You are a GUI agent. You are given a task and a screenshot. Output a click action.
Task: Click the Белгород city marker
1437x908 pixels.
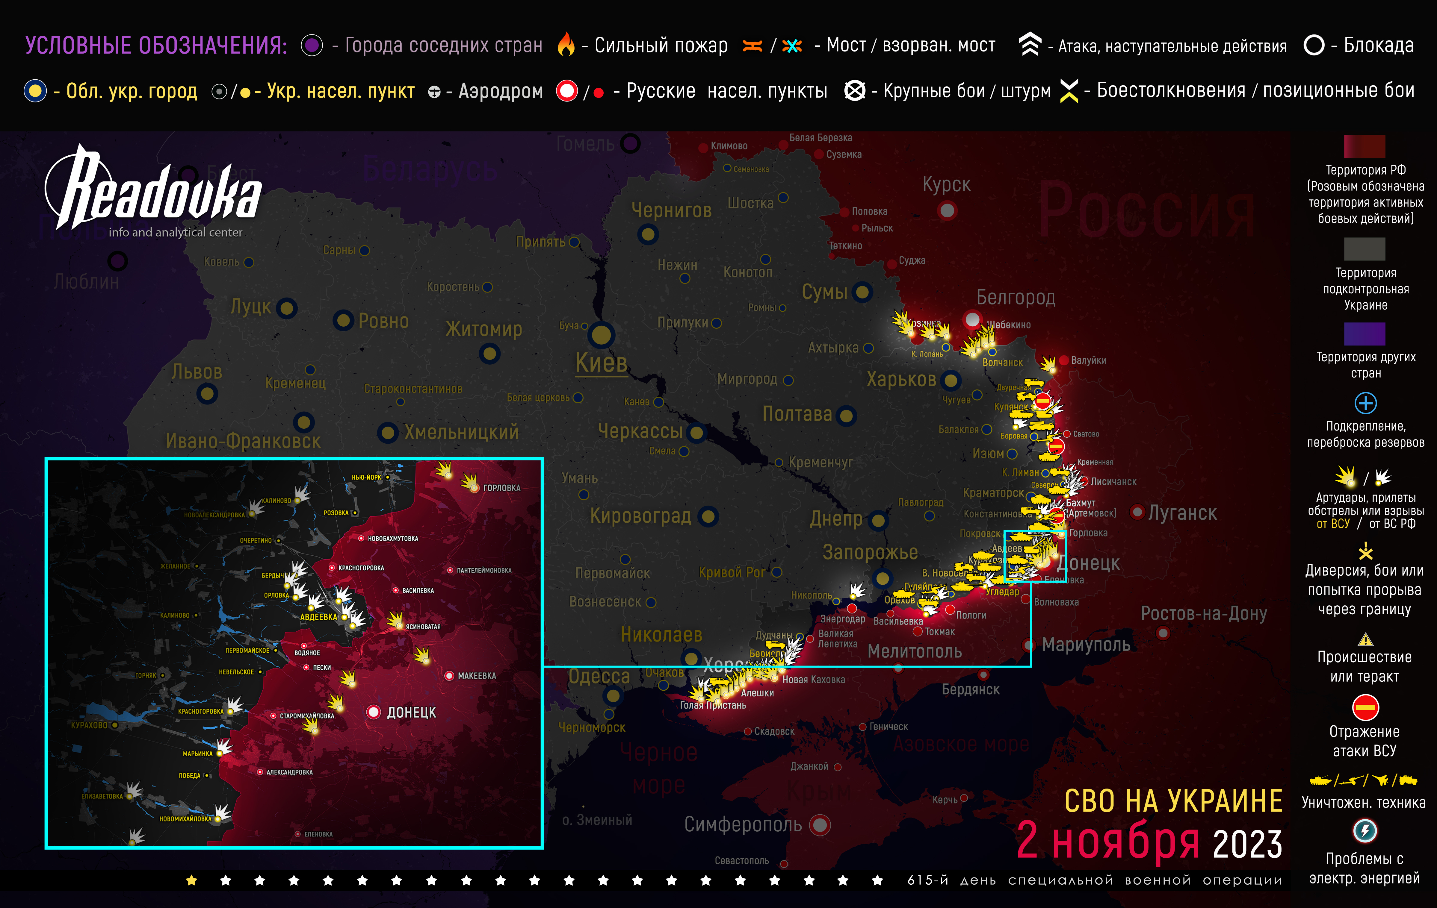point(972,319)
